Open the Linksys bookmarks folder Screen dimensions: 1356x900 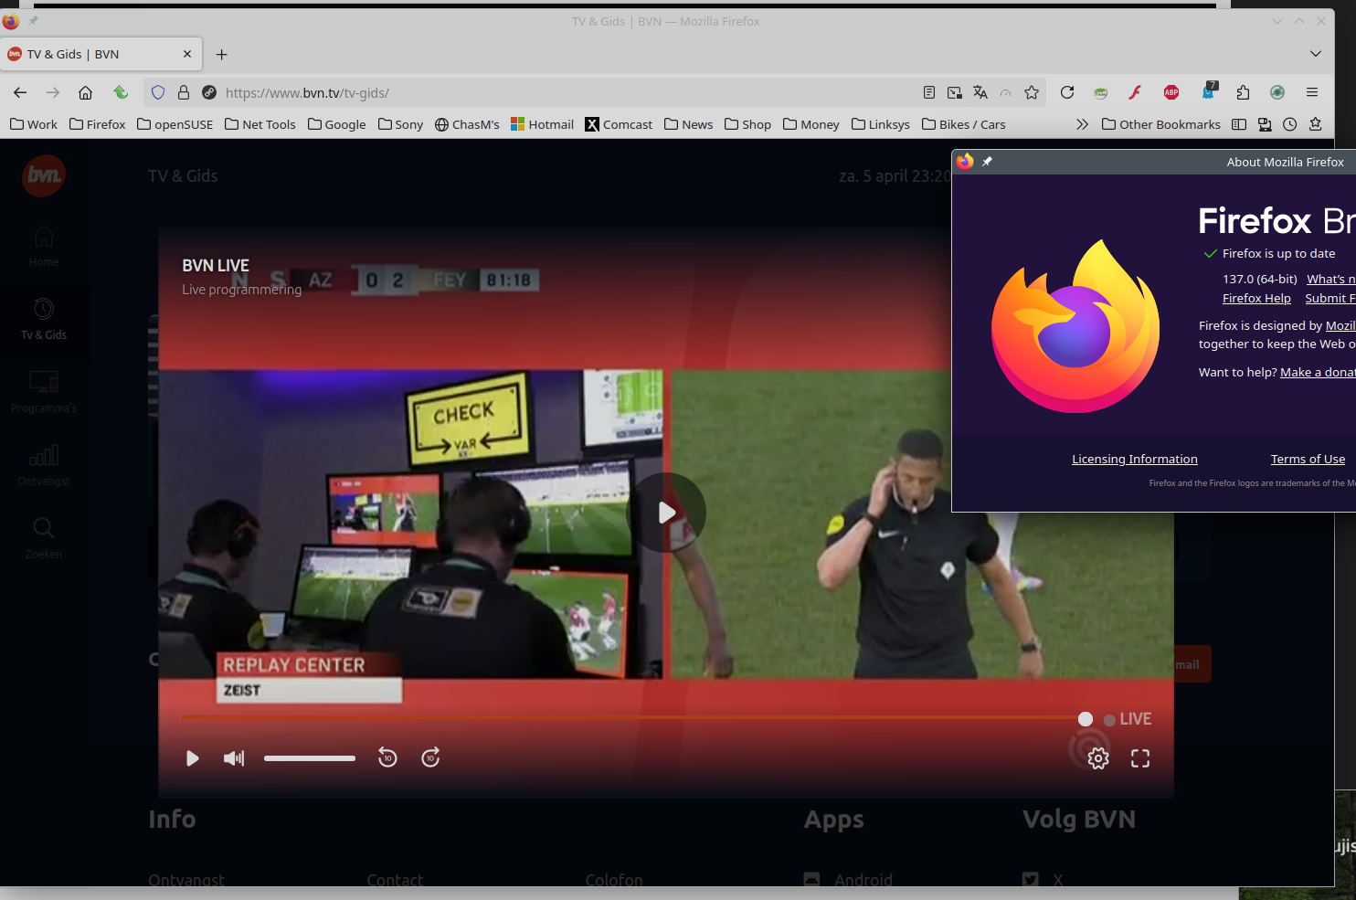[880, 124]
